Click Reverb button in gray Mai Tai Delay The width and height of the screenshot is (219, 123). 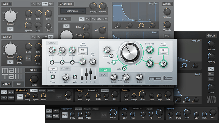tap(105, 90)
